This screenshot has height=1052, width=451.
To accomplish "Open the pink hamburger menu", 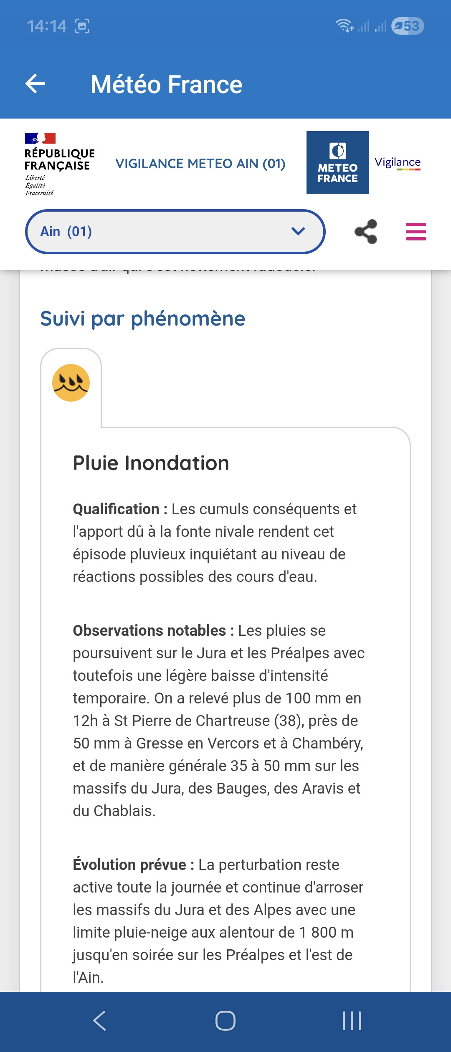I will [416, 232].
